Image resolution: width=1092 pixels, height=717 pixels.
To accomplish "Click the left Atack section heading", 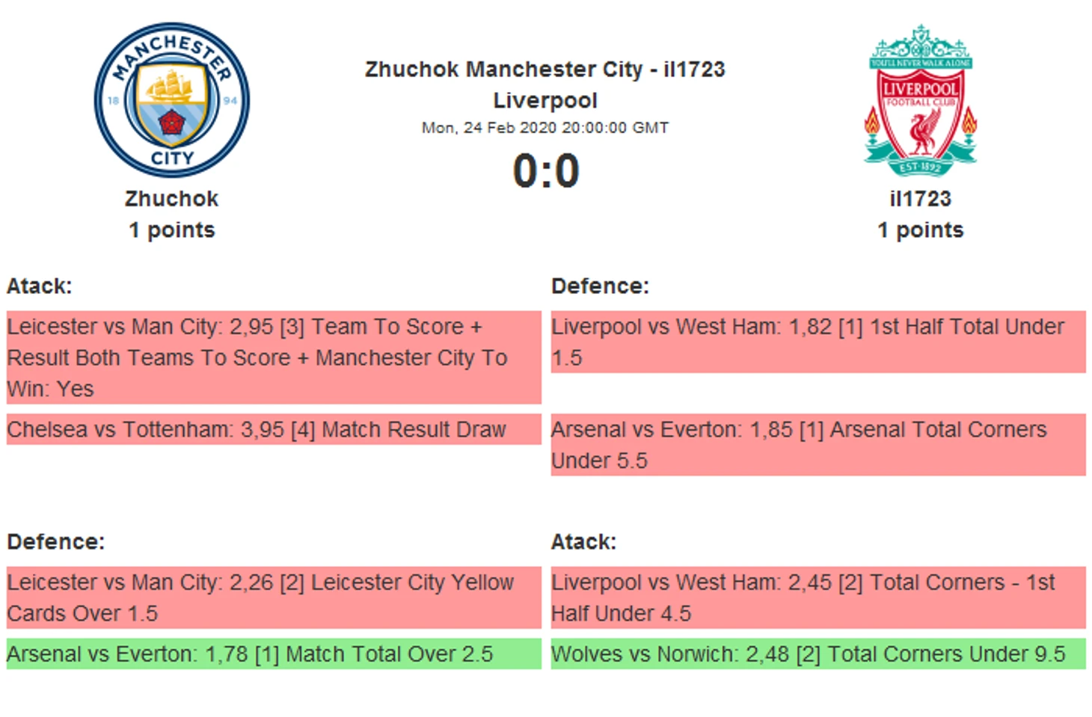I will 40,286.
